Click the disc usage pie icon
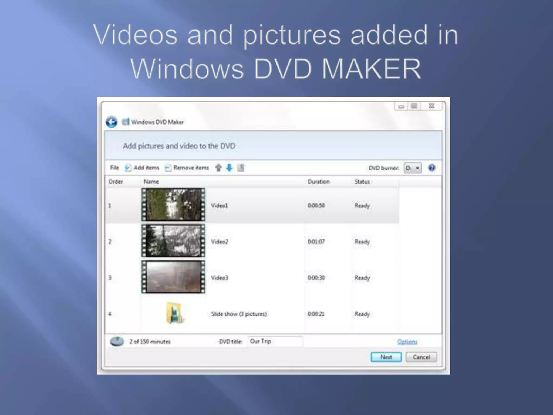Image resolution: width=553 pixels, height=415 pixels. (117, 342)
